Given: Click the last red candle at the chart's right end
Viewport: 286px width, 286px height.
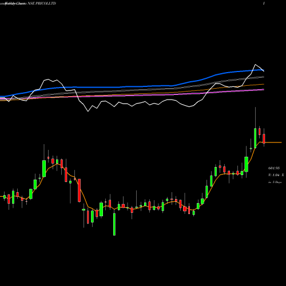Looking at the screenshot, I should 264,138.
